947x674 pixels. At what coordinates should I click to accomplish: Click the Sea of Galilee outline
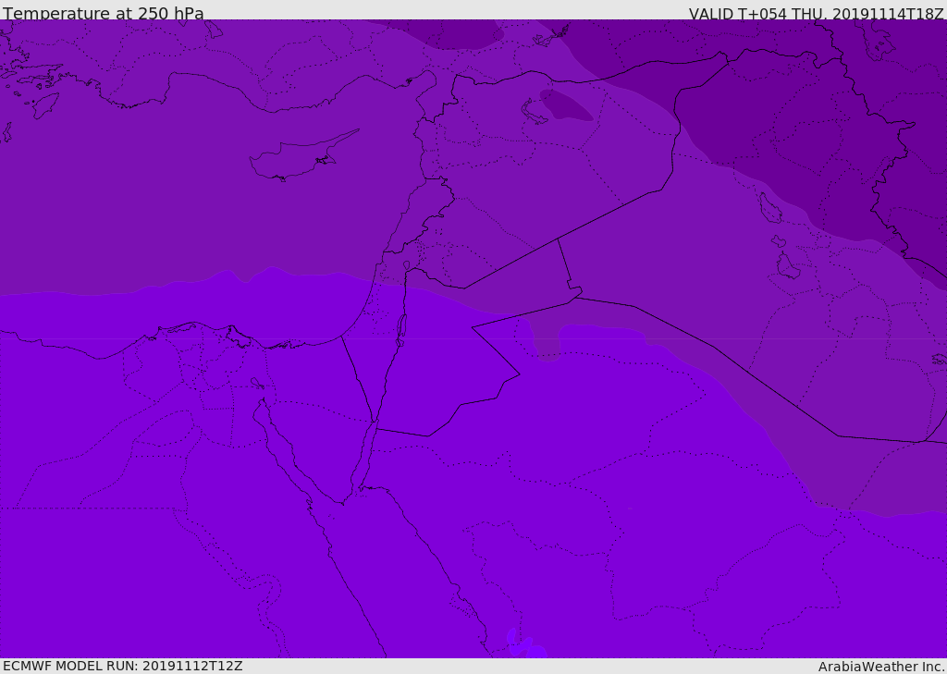406,266
